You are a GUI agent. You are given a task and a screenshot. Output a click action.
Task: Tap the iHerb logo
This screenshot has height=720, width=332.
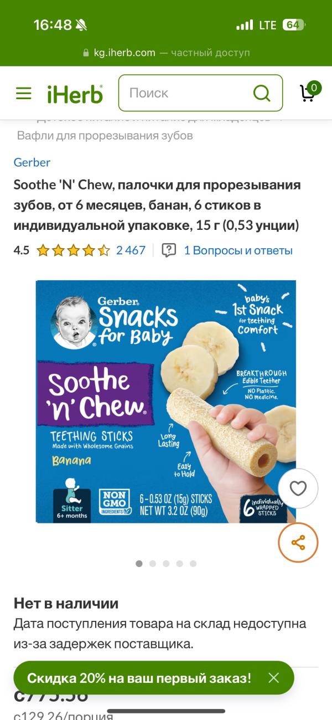click(75, 94)
